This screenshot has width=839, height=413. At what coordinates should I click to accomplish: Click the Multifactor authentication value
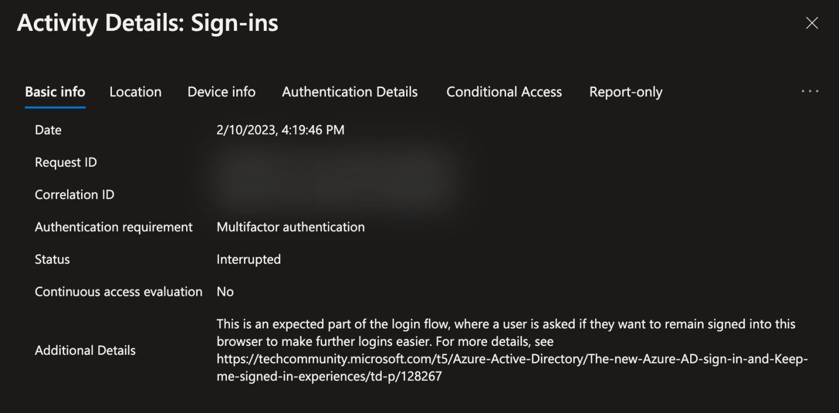click(291, 227)
